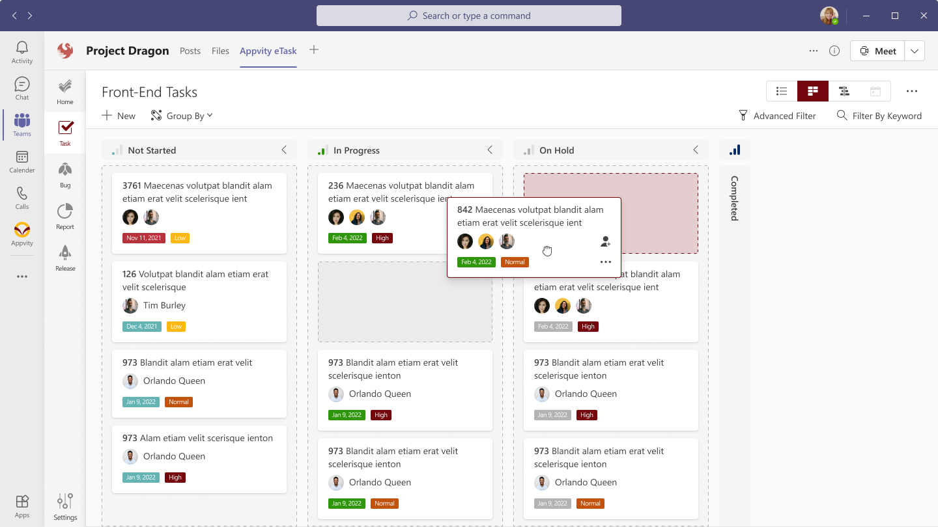Open the Meet button dropdown arrow
The width and height of the screenshot is (938, 527).
(x=914, y=50)
